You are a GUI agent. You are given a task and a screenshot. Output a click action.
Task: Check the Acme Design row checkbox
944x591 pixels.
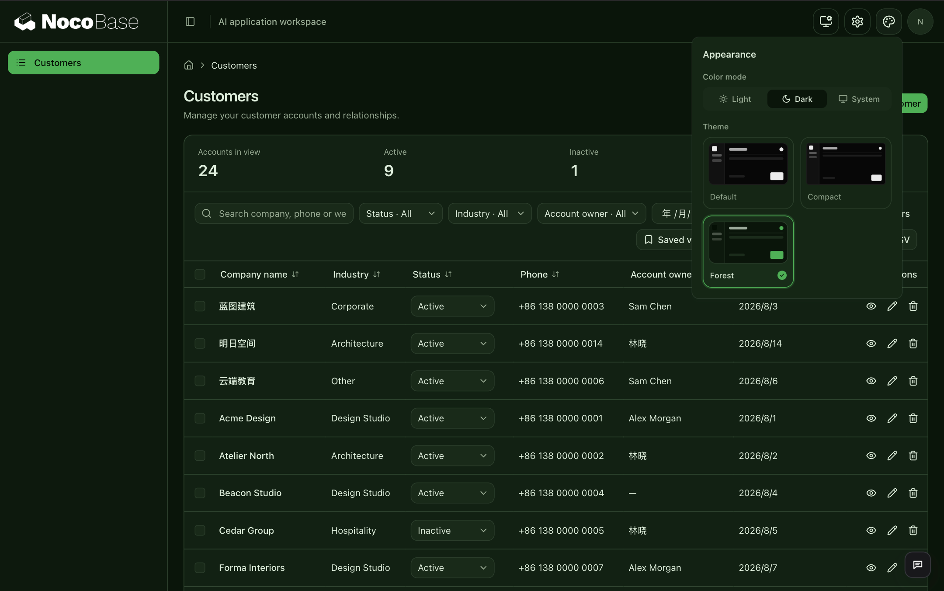(x=200, y=418)
